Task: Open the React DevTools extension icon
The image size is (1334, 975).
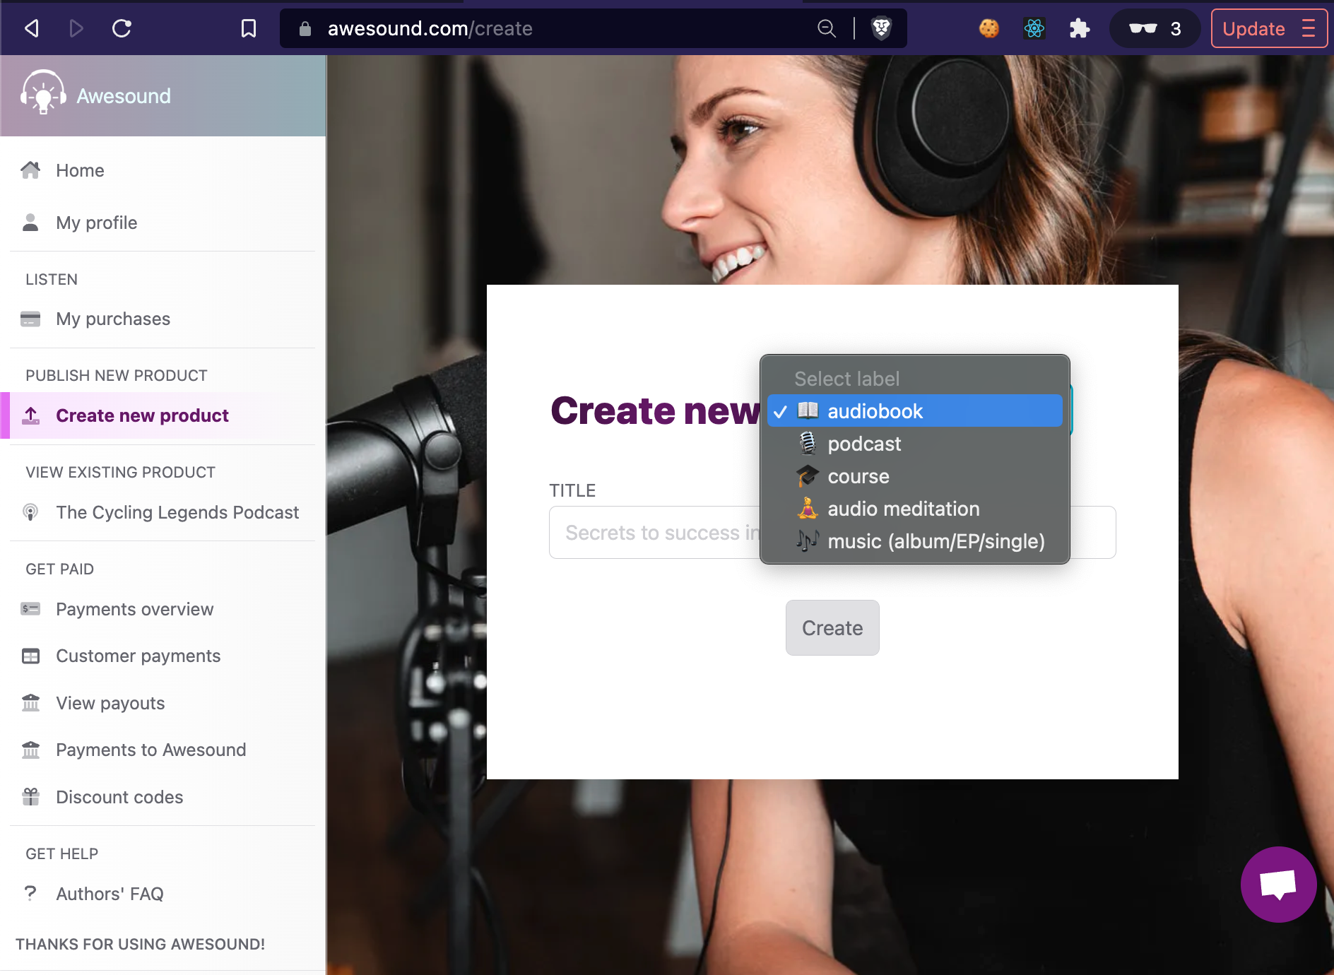Action: point(1034,28)
